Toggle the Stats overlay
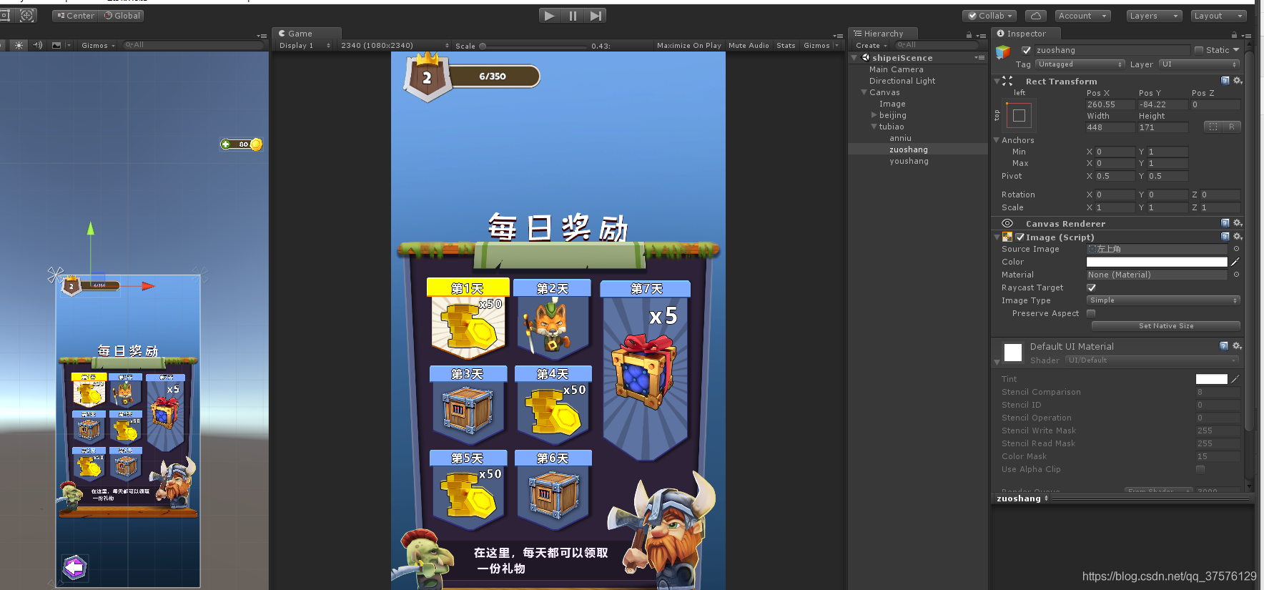The image size is (1264, 590). pos(786,46)
